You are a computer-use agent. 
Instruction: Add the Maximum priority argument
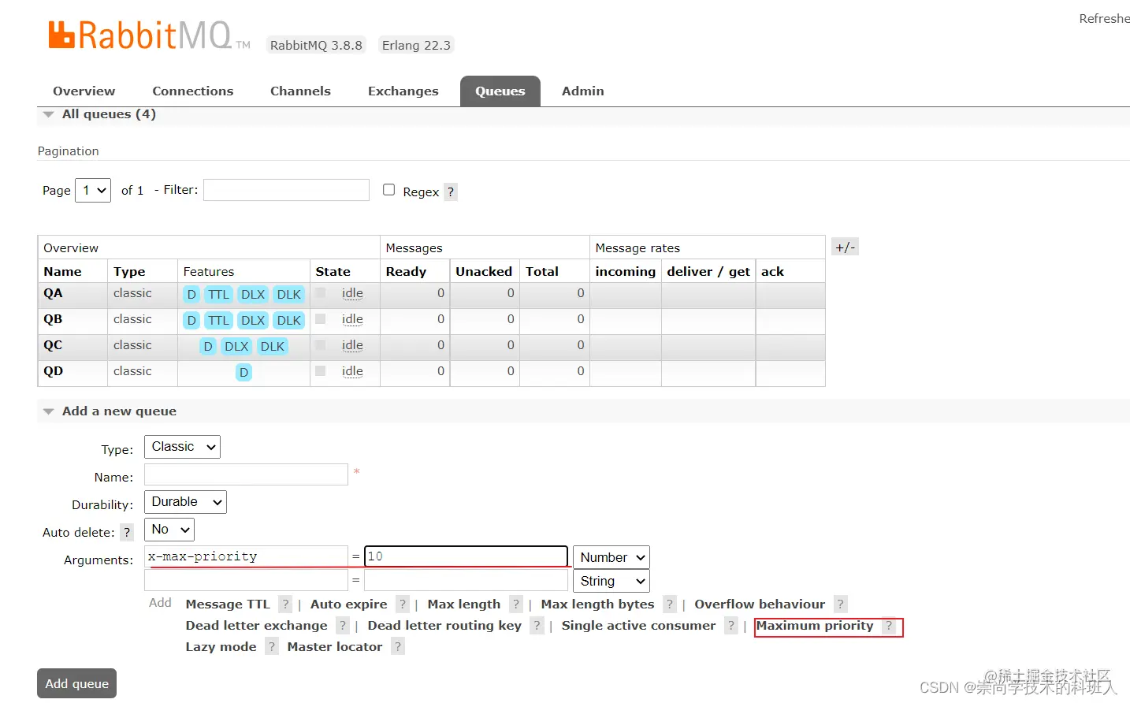tap(815, 626)
